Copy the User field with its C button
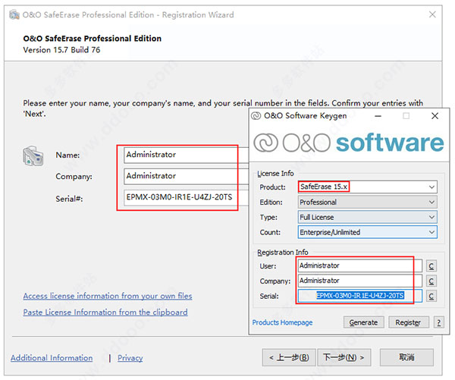This screenshot has height=380, width=455. click(431, 266)
